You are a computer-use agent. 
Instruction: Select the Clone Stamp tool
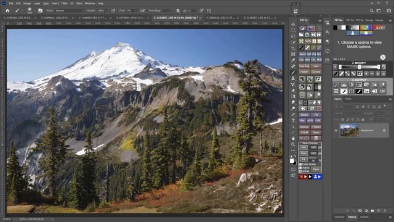pos(293,78)
